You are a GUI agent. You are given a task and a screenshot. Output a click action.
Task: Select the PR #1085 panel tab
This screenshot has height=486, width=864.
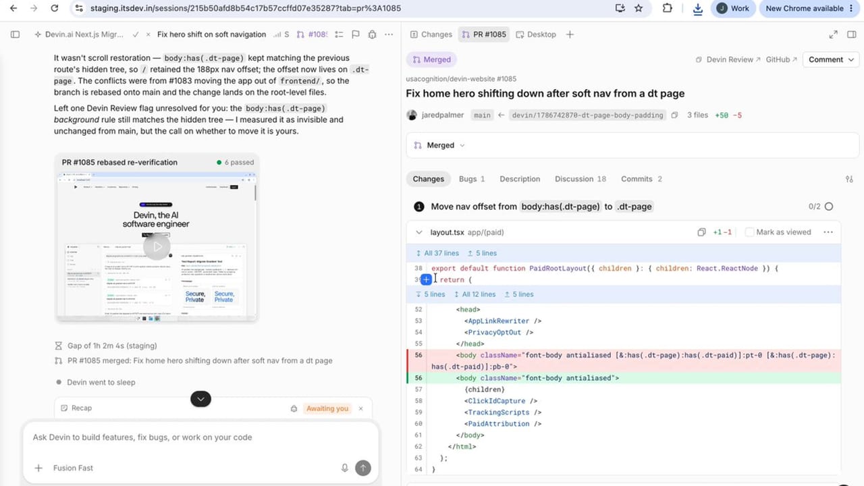[x=484, y=34]
